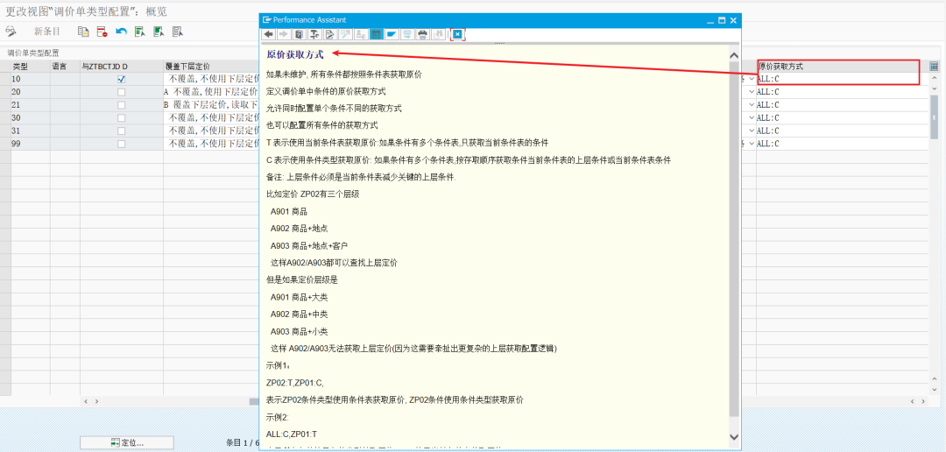This screenshot has height=452, width=946.
Task: Check the 与ZTBCTJD checkbox for row 20
Action: pos(121,92)
